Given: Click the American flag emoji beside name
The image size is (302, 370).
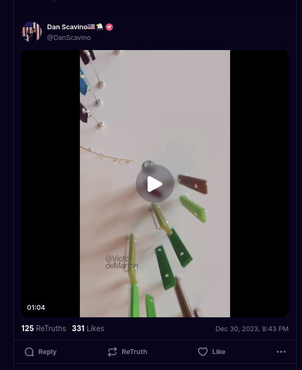Looking at the screenshot, I should tap(91, 27).
